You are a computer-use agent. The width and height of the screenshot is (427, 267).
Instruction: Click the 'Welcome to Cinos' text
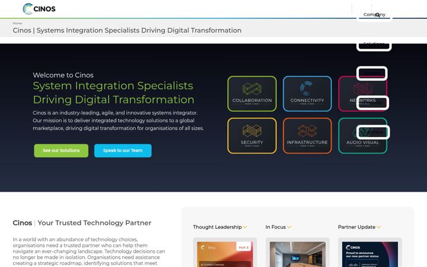[63, 75]
